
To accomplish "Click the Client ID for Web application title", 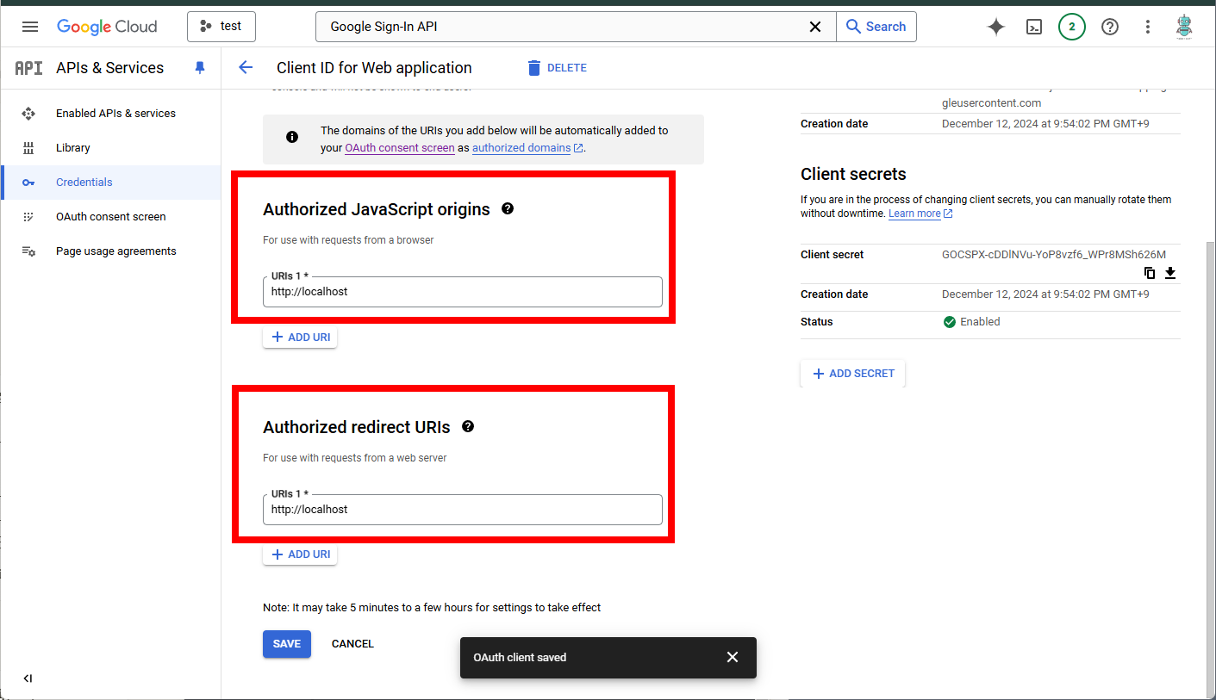I will pyautogui.click(x=374, y=68).
